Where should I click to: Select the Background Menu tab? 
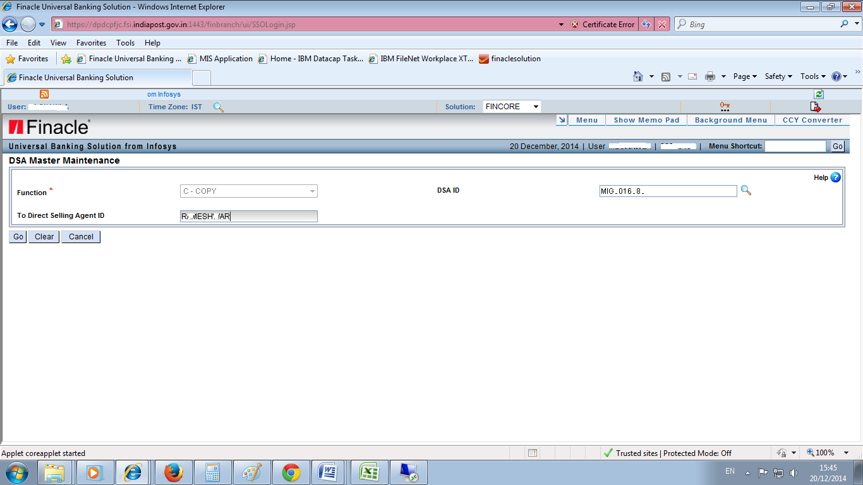pos(730,119)
